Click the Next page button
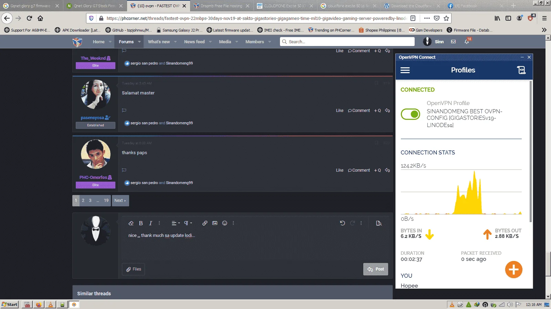The height and width of the screenshot is (309, 551). point(120,201)
